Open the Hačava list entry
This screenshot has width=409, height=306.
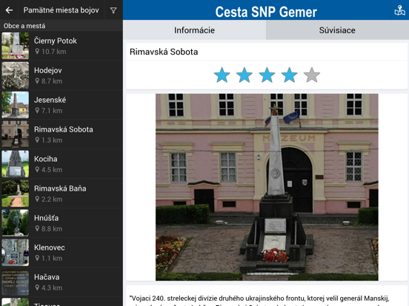[x=61, y=282]
